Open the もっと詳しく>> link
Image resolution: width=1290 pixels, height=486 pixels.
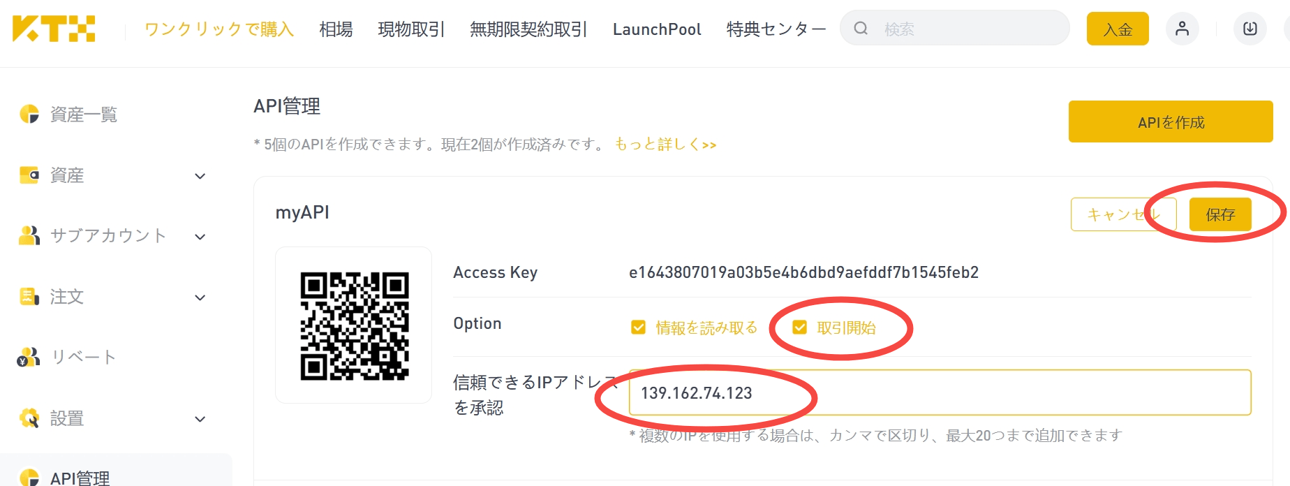(665, 144)
